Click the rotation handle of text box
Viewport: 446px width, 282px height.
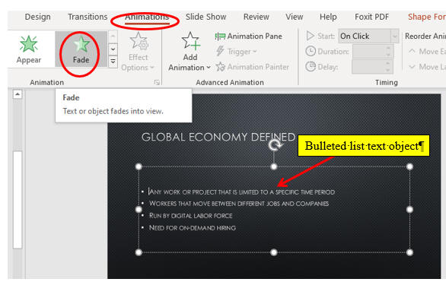coord(274,145)
